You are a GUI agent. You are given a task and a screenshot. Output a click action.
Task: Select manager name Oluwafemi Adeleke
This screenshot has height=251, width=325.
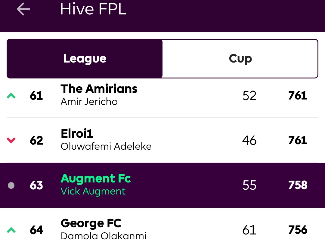pos(106,146)
